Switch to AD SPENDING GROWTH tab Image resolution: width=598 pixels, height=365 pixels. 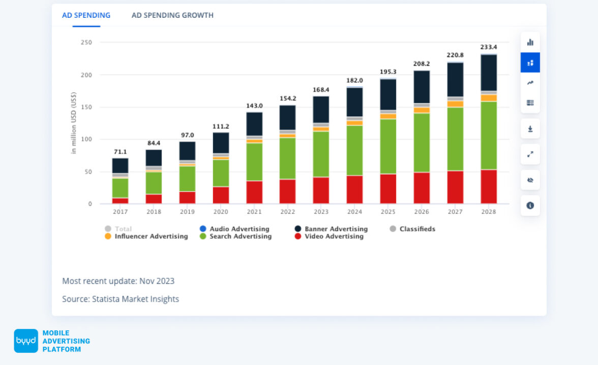coord(172,15)
